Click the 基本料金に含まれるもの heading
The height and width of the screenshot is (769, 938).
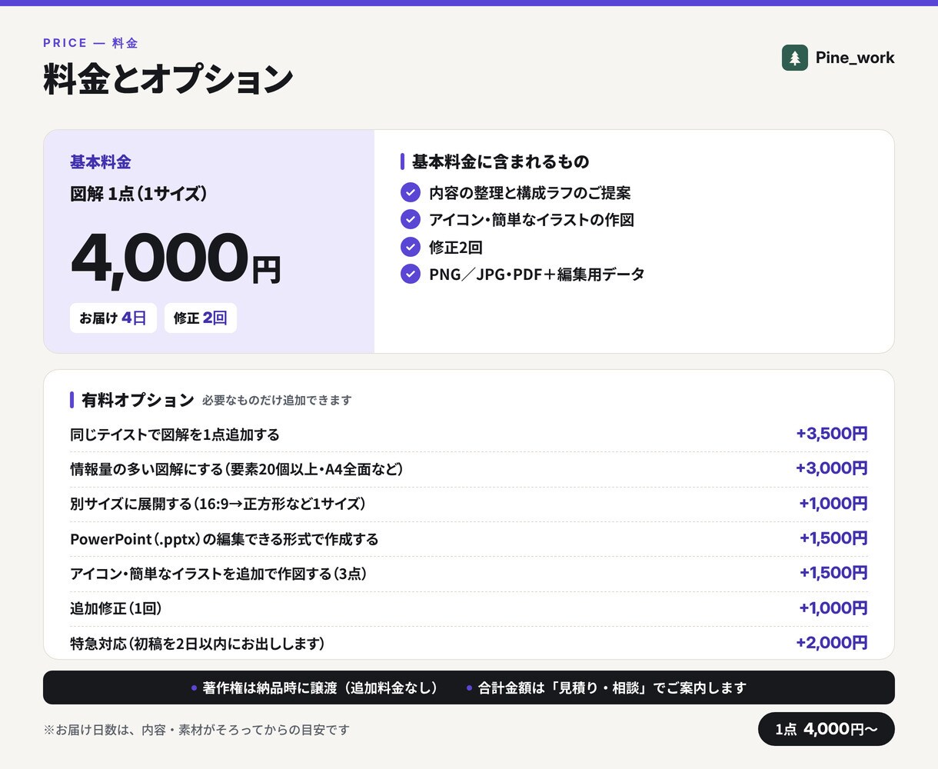(x=501, y=161)
